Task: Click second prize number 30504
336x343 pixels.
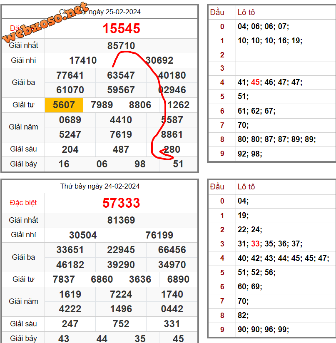Action: [x=83, y=235]
